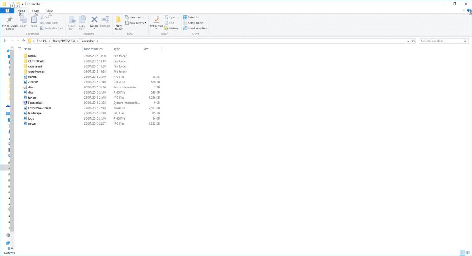
Task: Click the navigation pane scroll up arrow
Action: click(11, 48)
